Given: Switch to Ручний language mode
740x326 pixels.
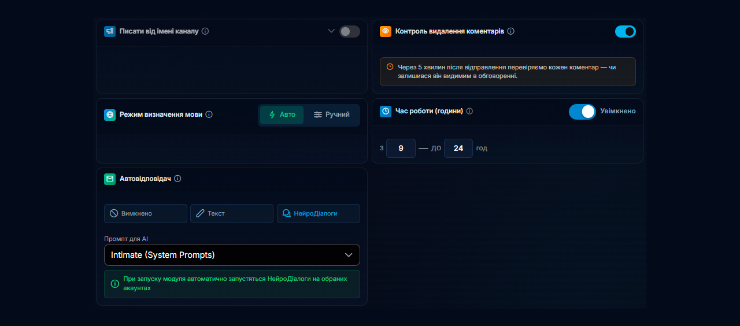Looking at the screenshot, I should [x=332, y=114].
